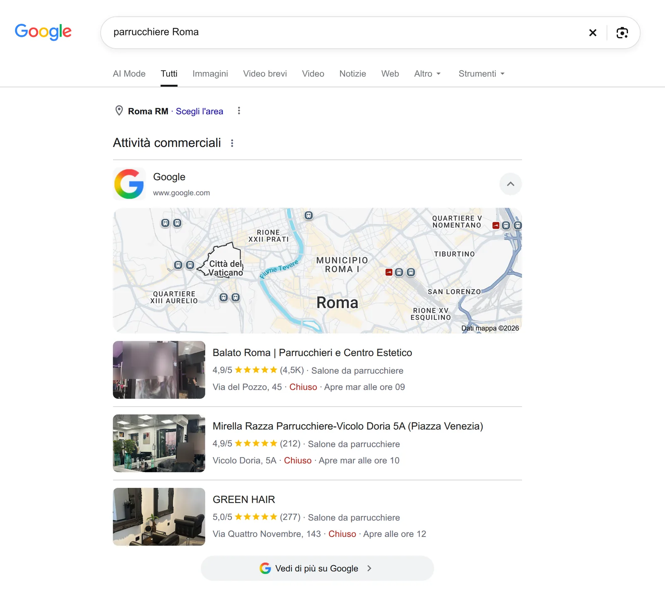The width and height of the screenshot is (665, 589).
Task: Open the GREEN HAIR listing title
Action: [x=244, y=500]
